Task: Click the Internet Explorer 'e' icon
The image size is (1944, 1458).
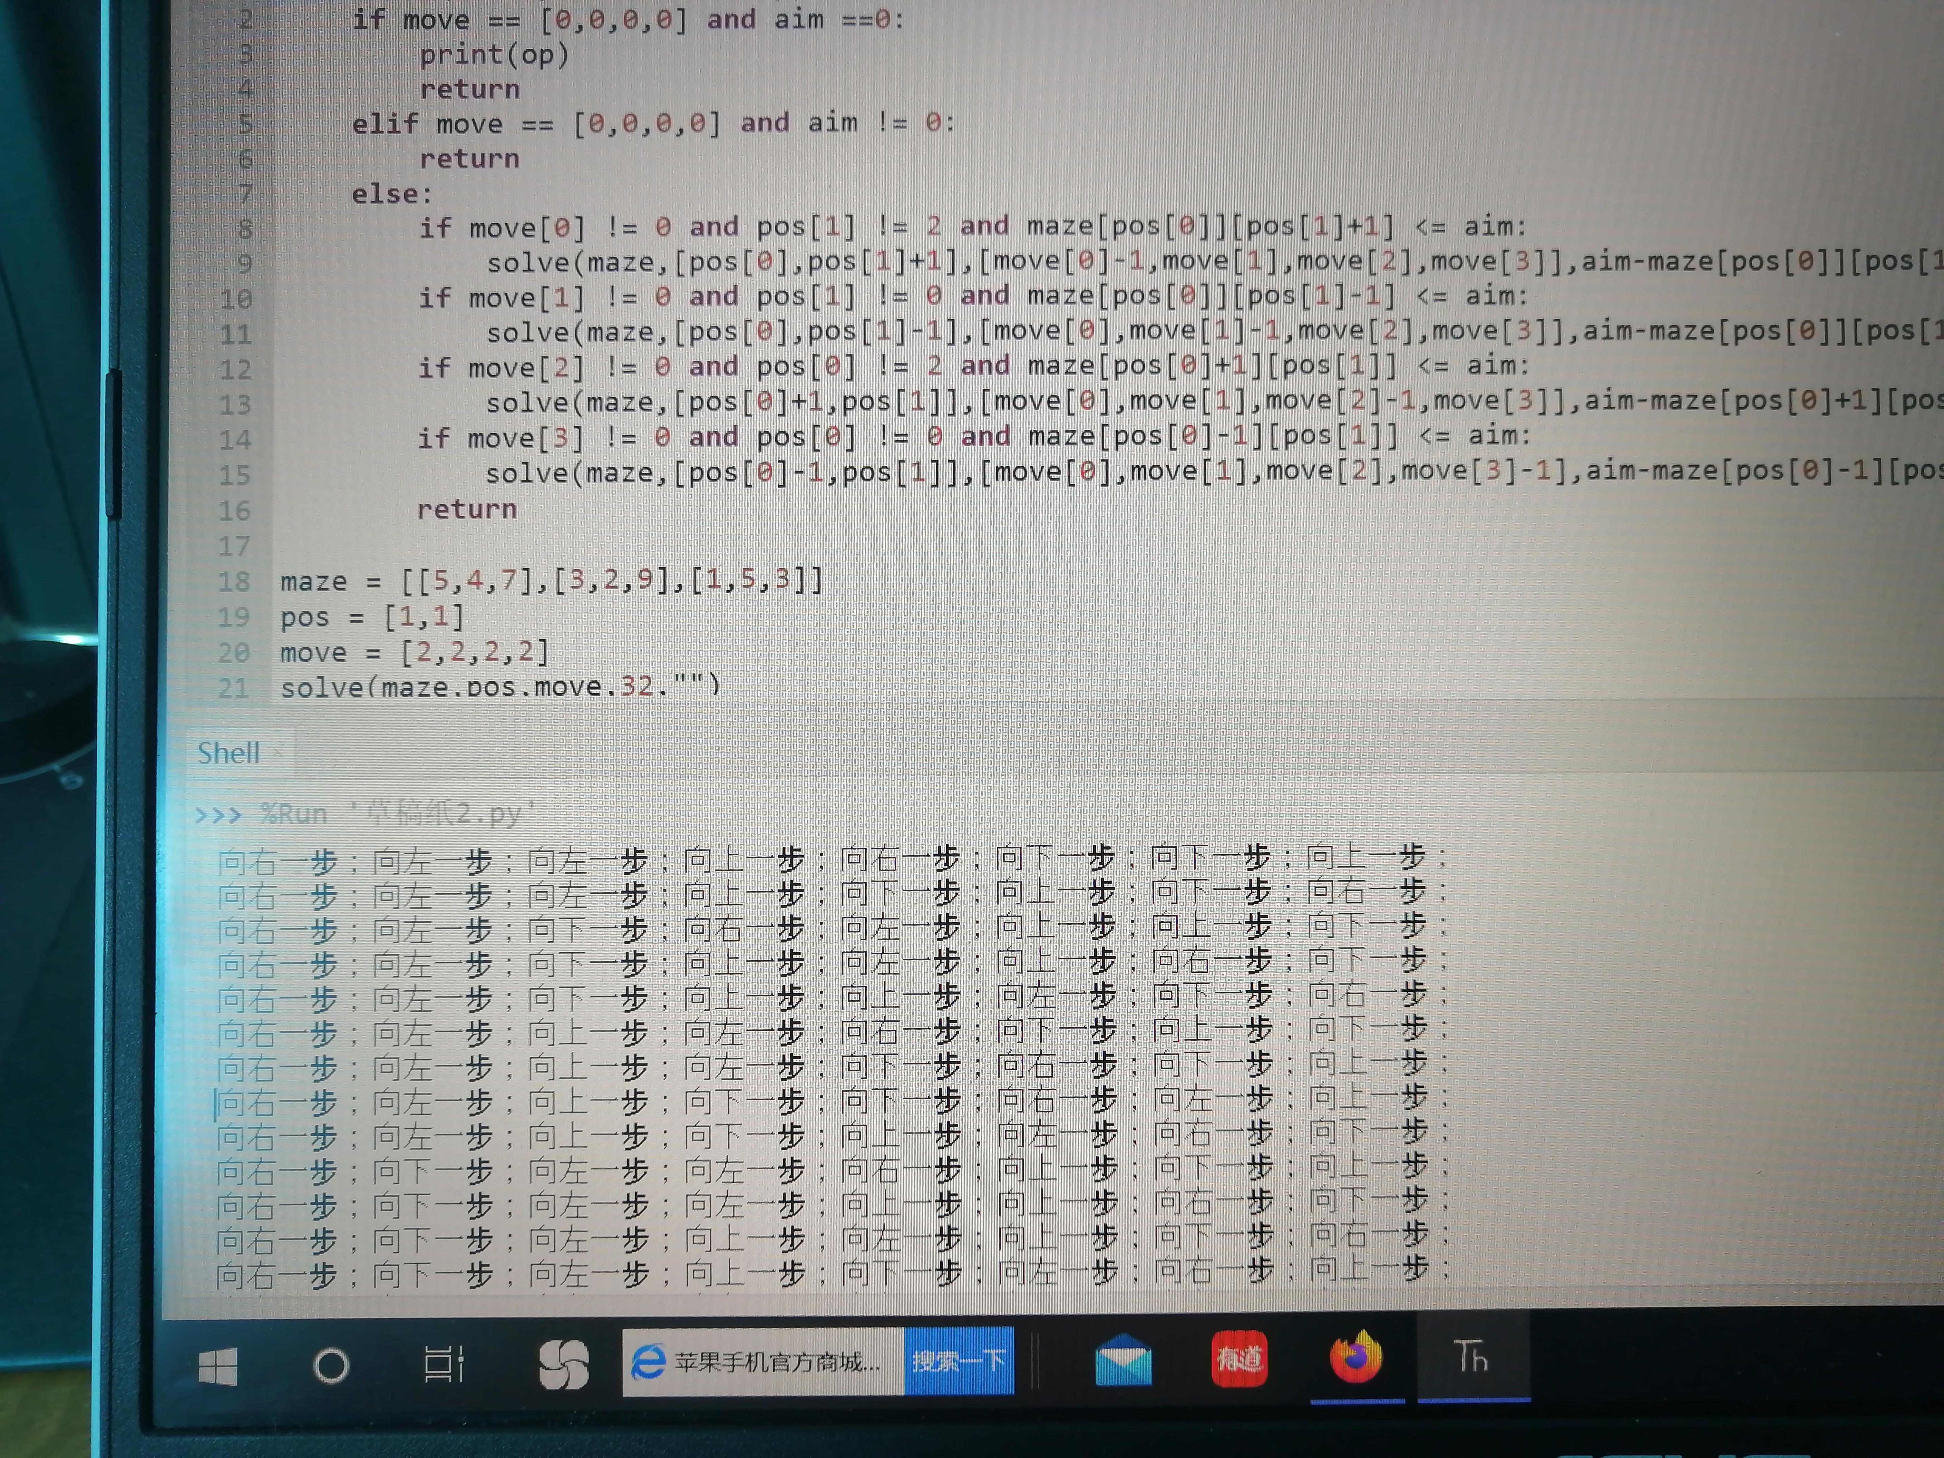Action: coord(649,1362)
